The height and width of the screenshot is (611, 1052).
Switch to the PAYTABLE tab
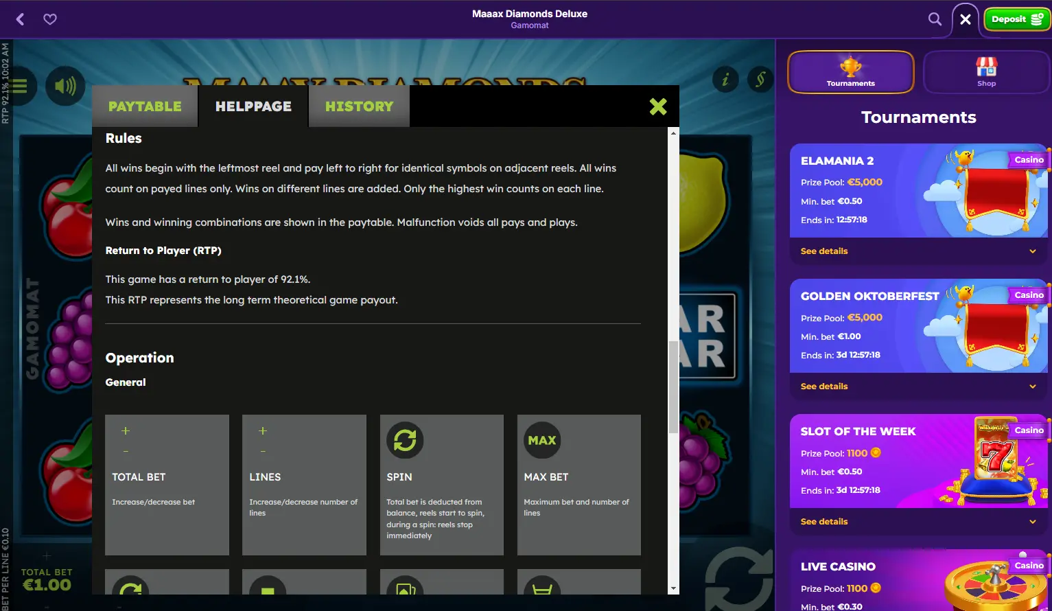click(x=145, y=106)
